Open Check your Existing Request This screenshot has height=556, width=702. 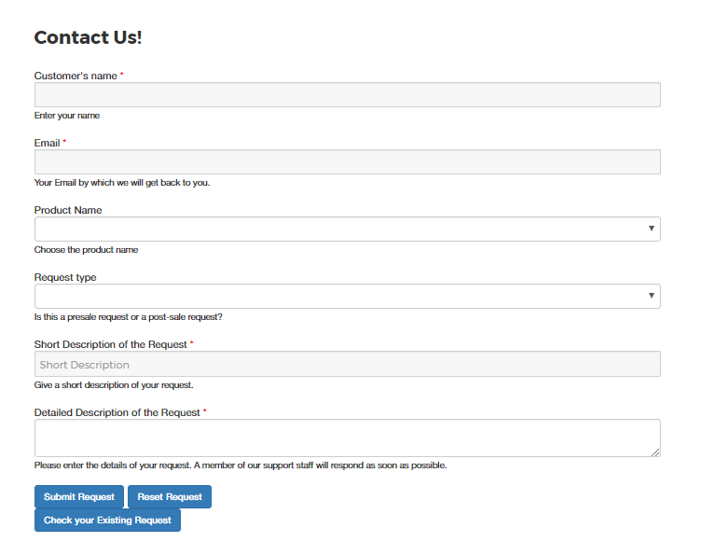[107, 521]
